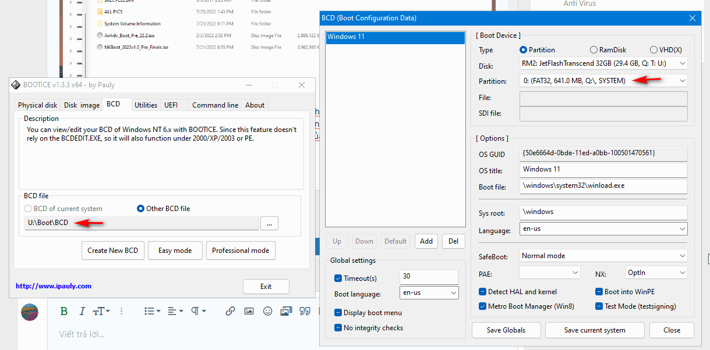
Task: Toggle bold formatting in the reply editor
Action: [64, 311]
